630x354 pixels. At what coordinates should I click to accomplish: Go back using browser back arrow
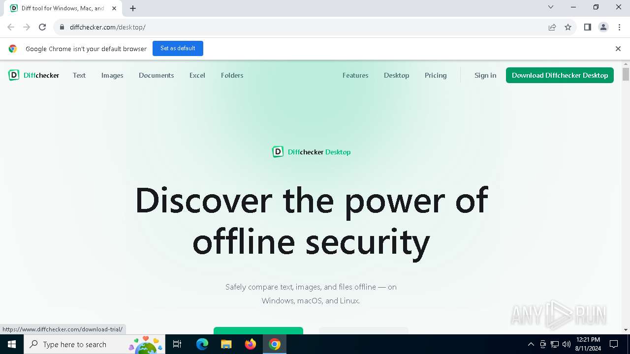pos(11,27)
